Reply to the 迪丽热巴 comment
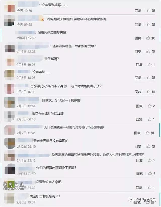 click(139, 160)
